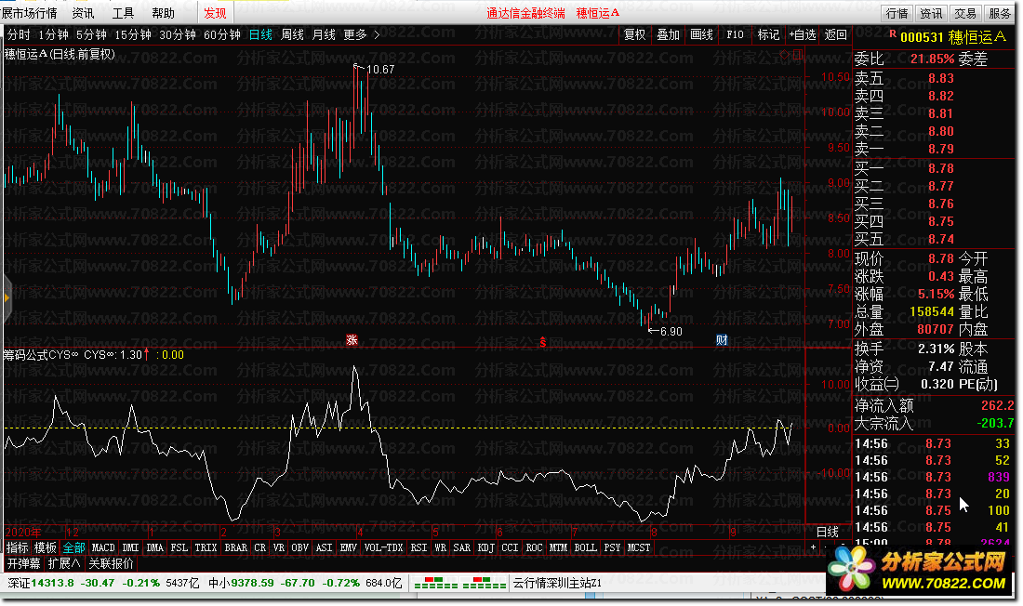Click the red diamond icon above the chart

coord(785,54)
